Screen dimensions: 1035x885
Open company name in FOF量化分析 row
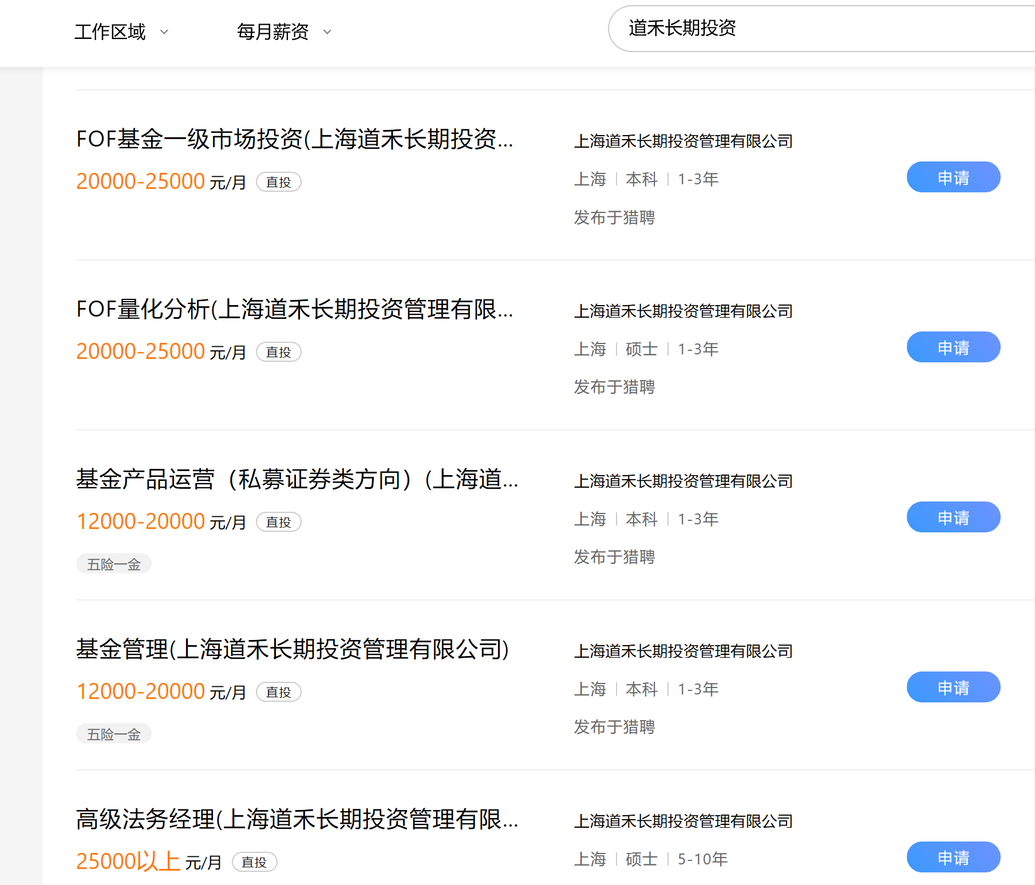coord(684,311)
